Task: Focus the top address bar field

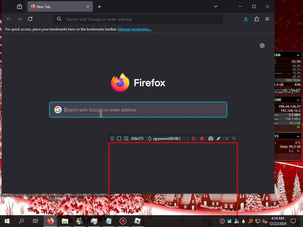Action: click(138, 19)
